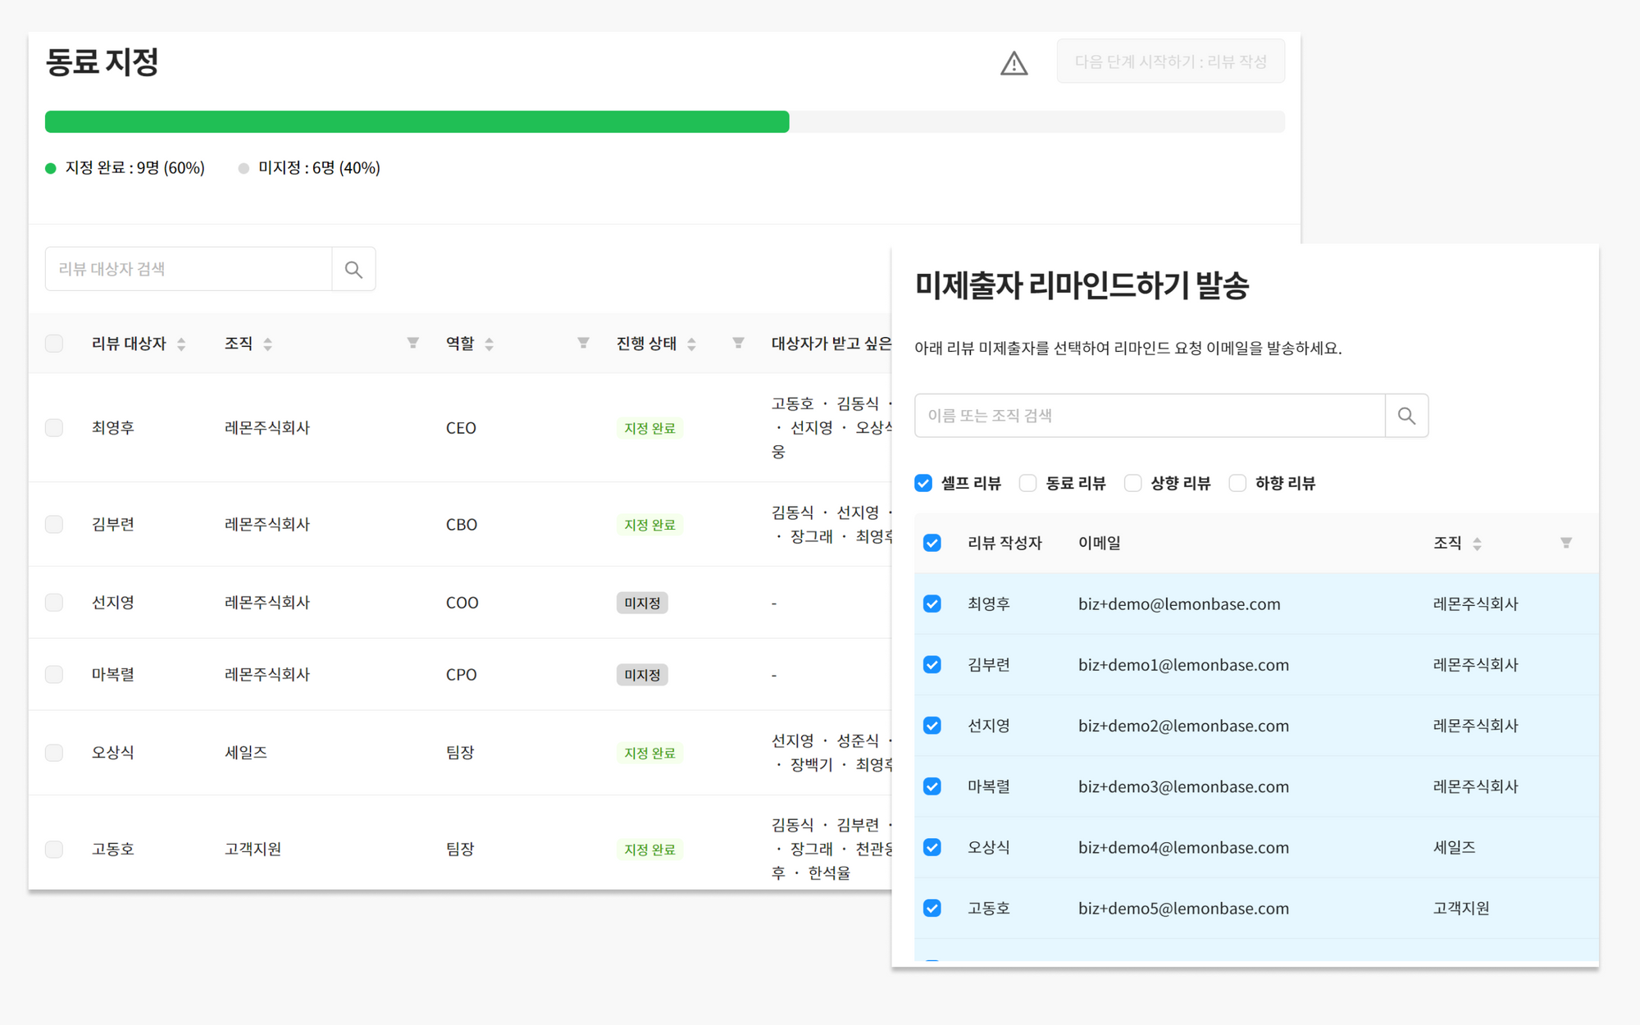This screenshot has height=1025, width=1640.
Task: Check the row checkbox next to 최영후
Action: pyautogui.click(x=54, y=427)
